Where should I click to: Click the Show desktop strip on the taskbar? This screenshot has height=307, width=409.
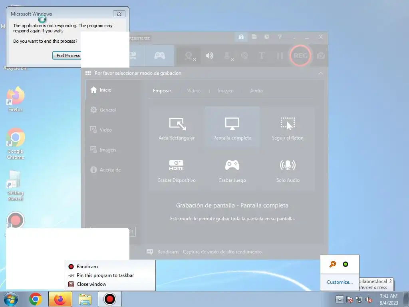[x=406, y=299]
